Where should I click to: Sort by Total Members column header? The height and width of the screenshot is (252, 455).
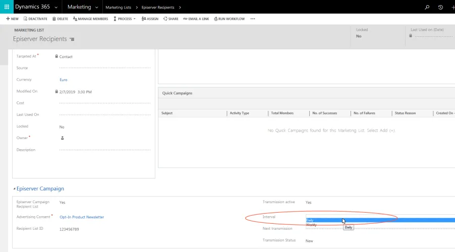(x=282, y=113)
